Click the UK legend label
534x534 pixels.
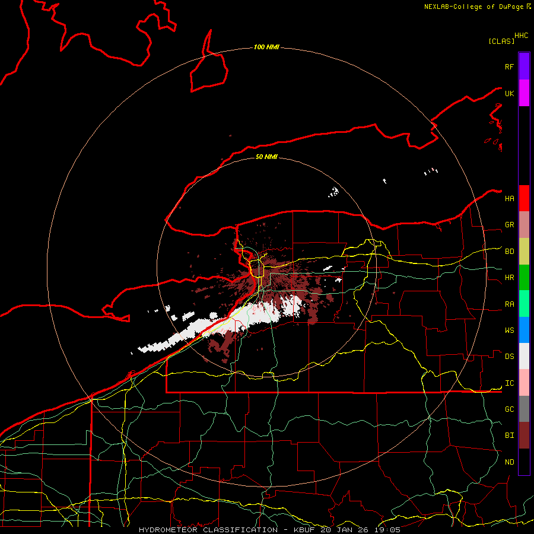509,93
